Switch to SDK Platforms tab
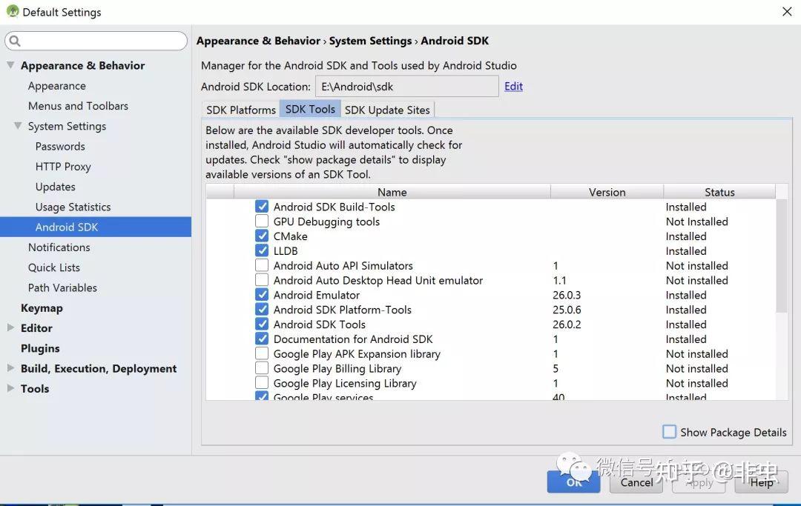 [241, 110]
